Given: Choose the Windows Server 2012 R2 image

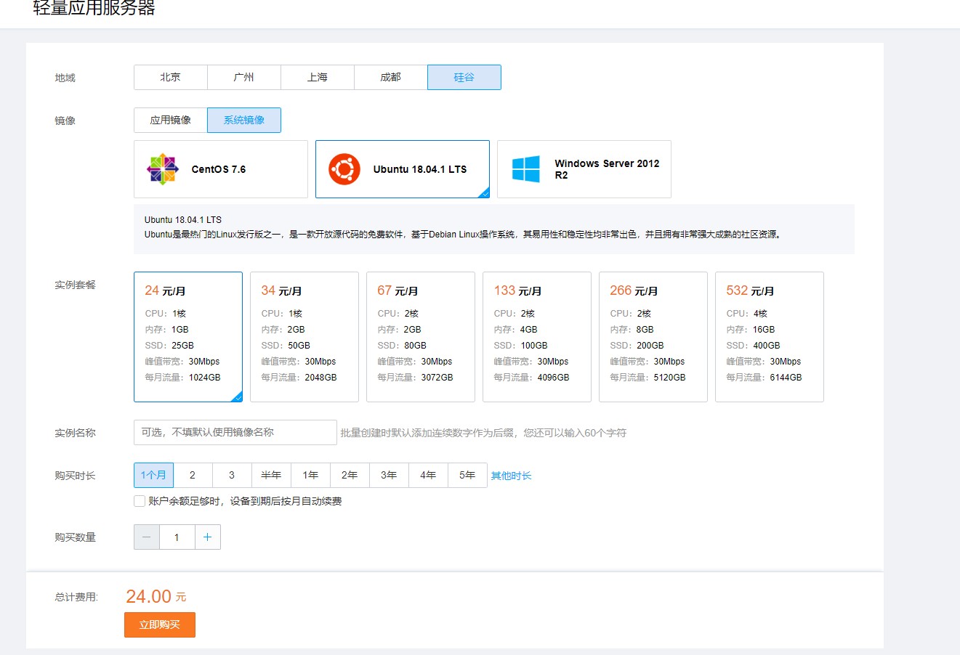Looking at the screenshot, I should [584, 168].
